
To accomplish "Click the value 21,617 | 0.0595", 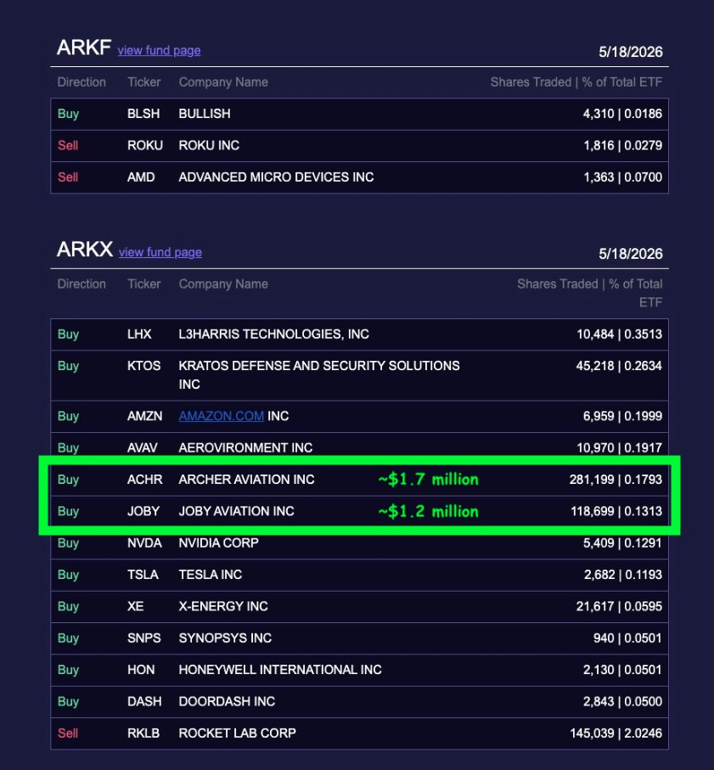I will click(x=619, y=606).
